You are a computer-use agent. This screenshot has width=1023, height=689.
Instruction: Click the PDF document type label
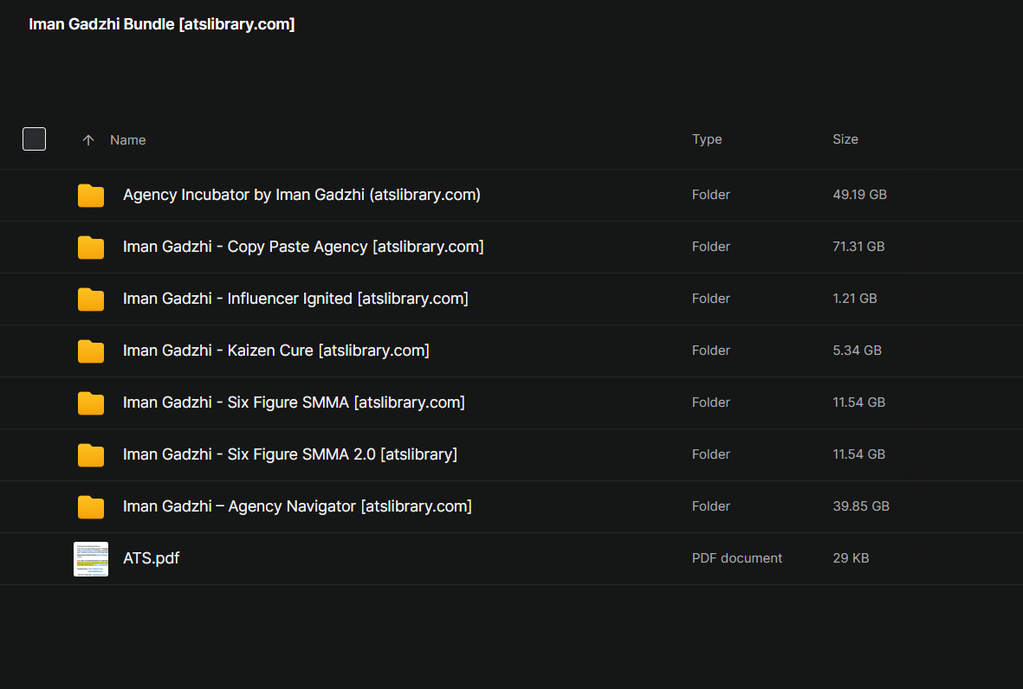point(736,558)
